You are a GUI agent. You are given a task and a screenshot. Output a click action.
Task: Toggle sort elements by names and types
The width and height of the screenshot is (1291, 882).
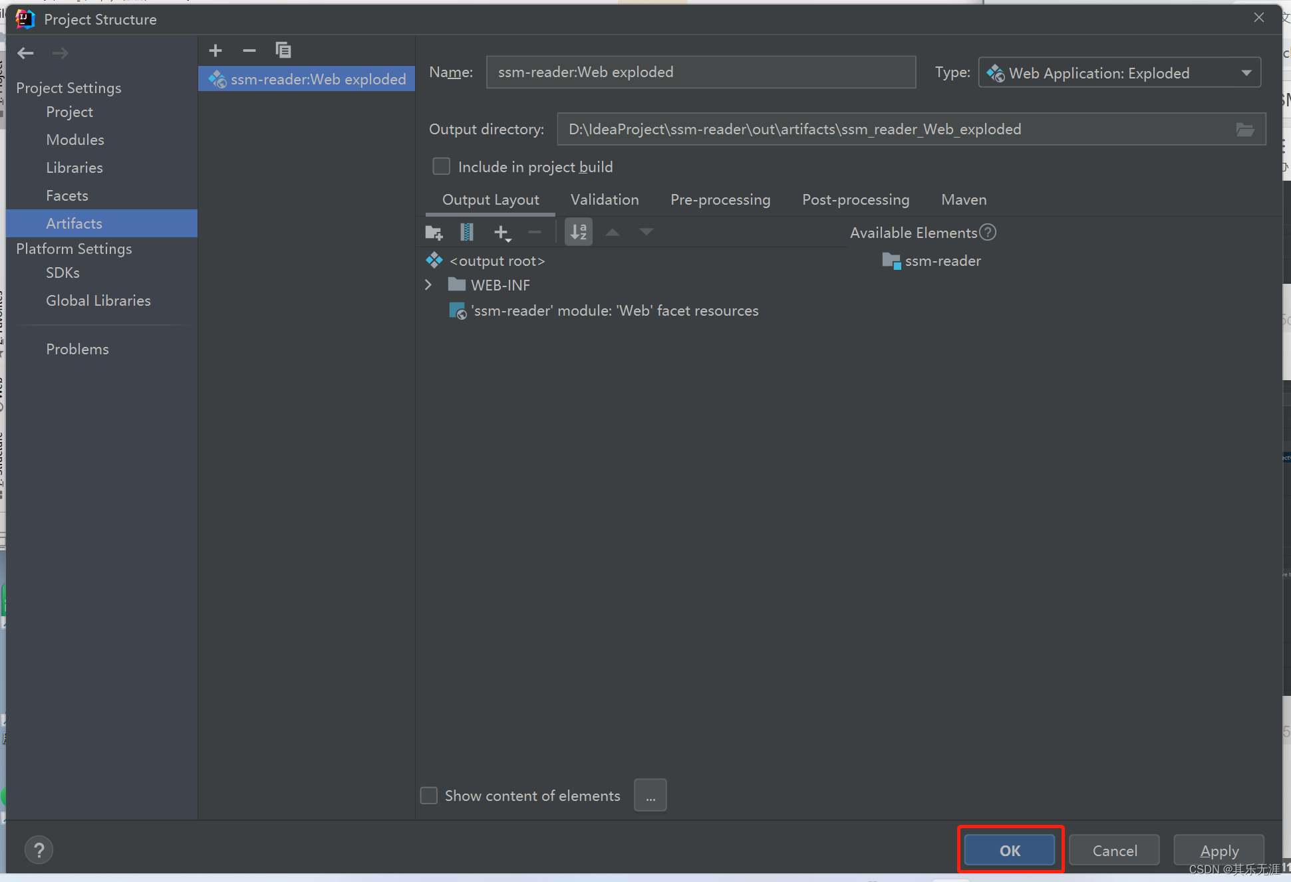pos(579,233)
